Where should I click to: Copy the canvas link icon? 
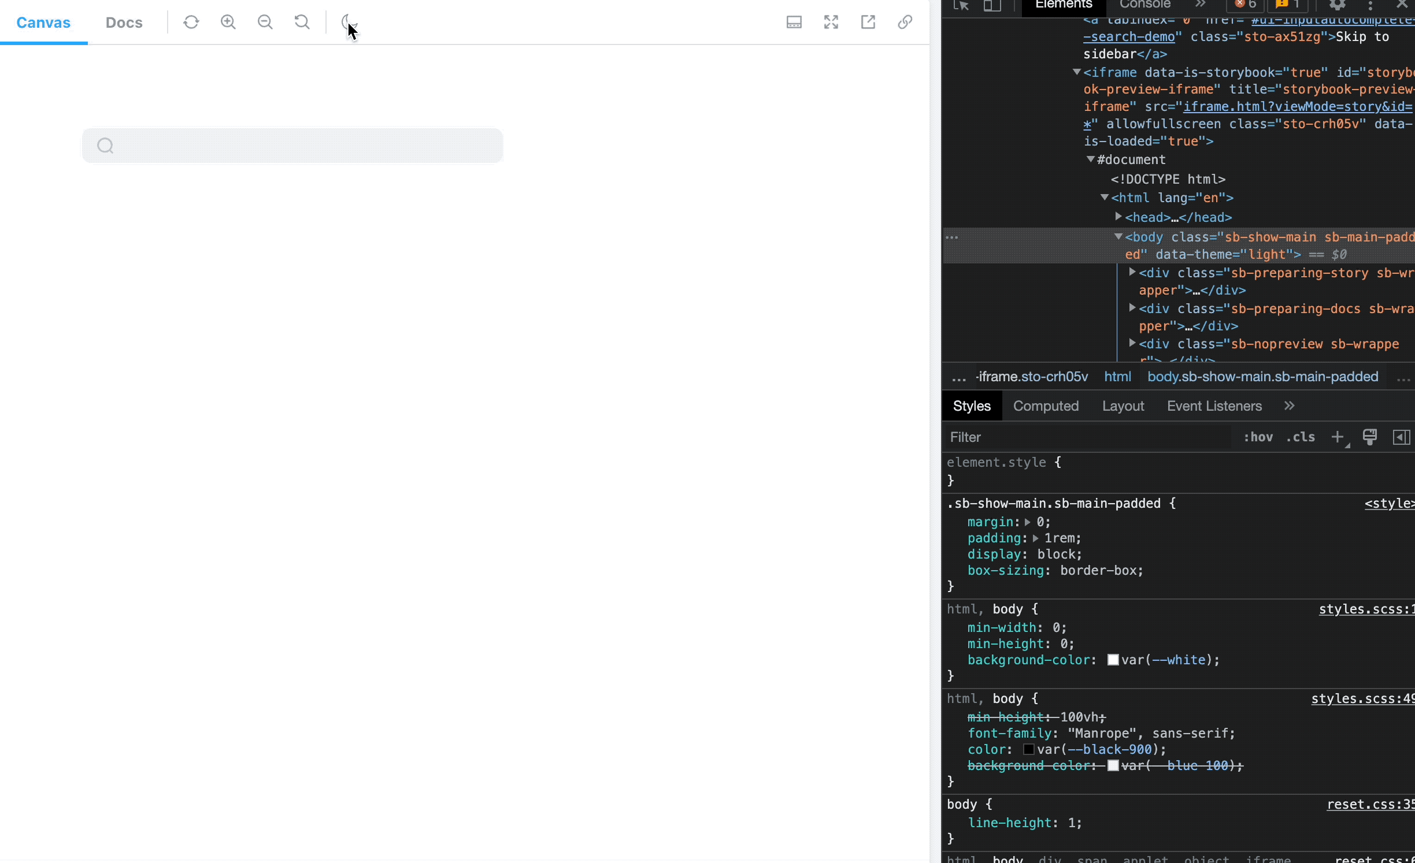click(x=905, y=22)
